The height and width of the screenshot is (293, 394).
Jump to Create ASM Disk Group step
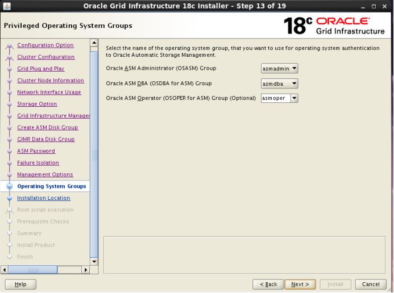tap(48, 127)
